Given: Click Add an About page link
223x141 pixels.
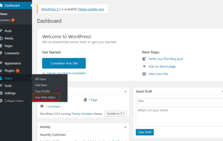Looking at the screenshot, I should (162, 66).
